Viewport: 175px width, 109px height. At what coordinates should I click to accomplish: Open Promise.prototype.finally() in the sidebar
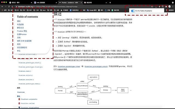31,67
